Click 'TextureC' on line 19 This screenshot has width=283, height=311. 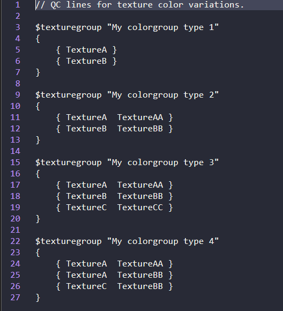[x=86, y=208]
